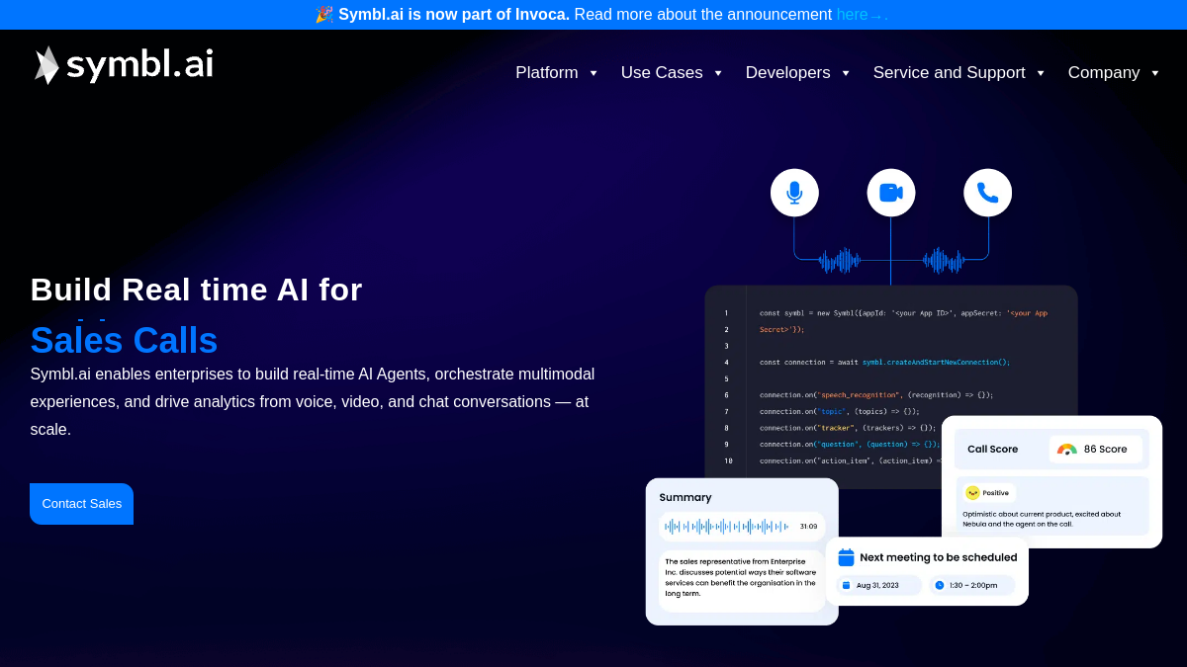Open the Service and Support menu

click(x=949, y=73)
